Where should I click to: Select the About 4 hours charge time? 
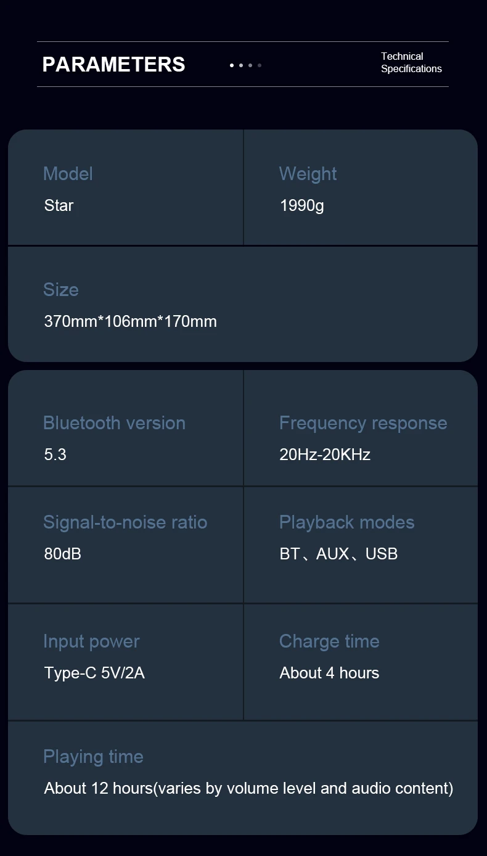(329, 673)
